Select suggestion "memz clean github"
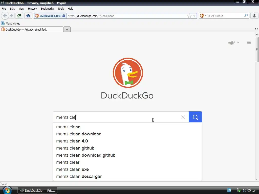The image size is (259, 194). 127,148
